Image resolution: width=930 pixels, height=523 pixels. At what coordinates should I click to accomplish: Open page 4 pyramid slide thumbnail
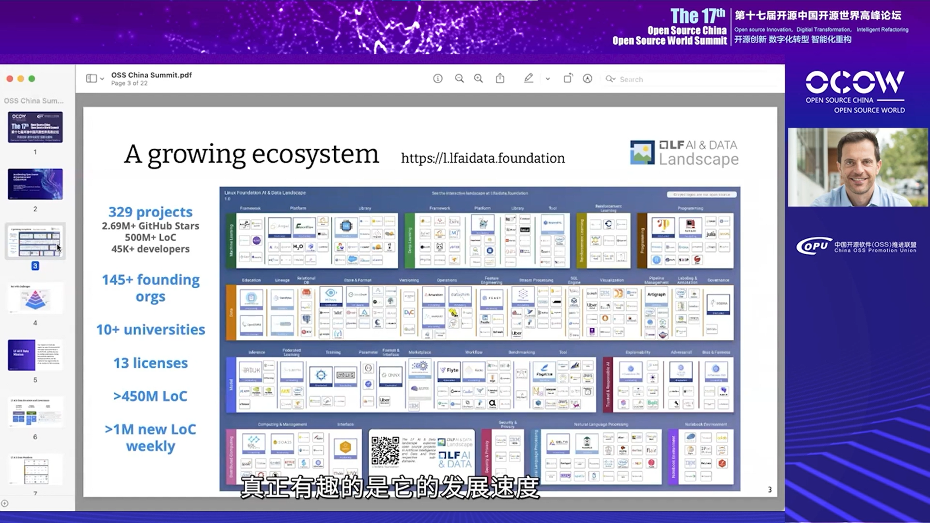(x=35, y=298)
